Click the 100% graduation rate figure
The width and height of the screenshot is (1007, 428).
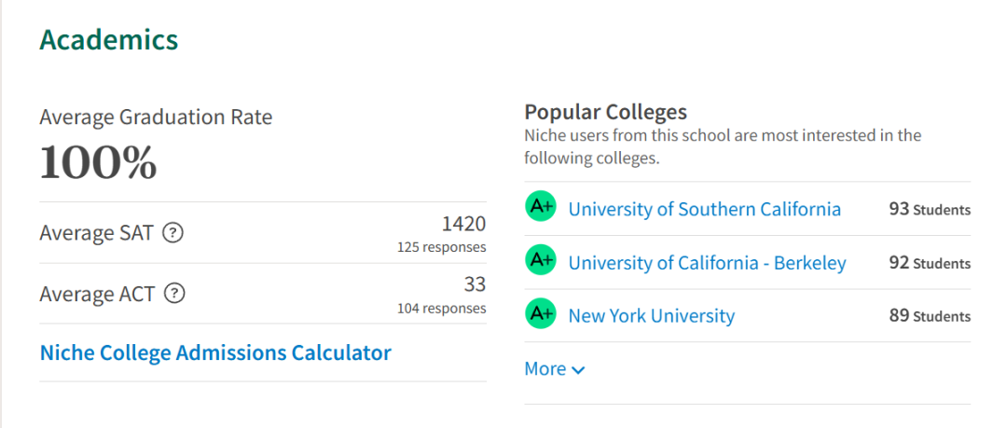coord(98,161)
